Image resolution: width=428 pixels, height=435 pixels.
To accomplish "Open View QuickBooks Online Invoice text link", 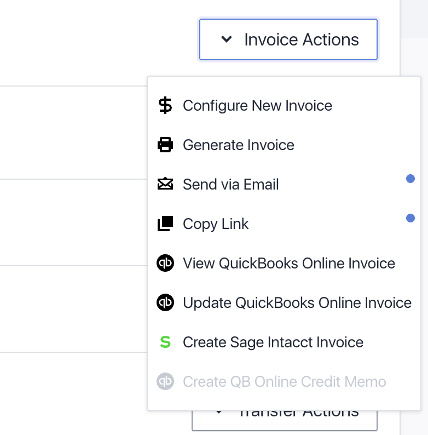I will [x=288, y=264].
